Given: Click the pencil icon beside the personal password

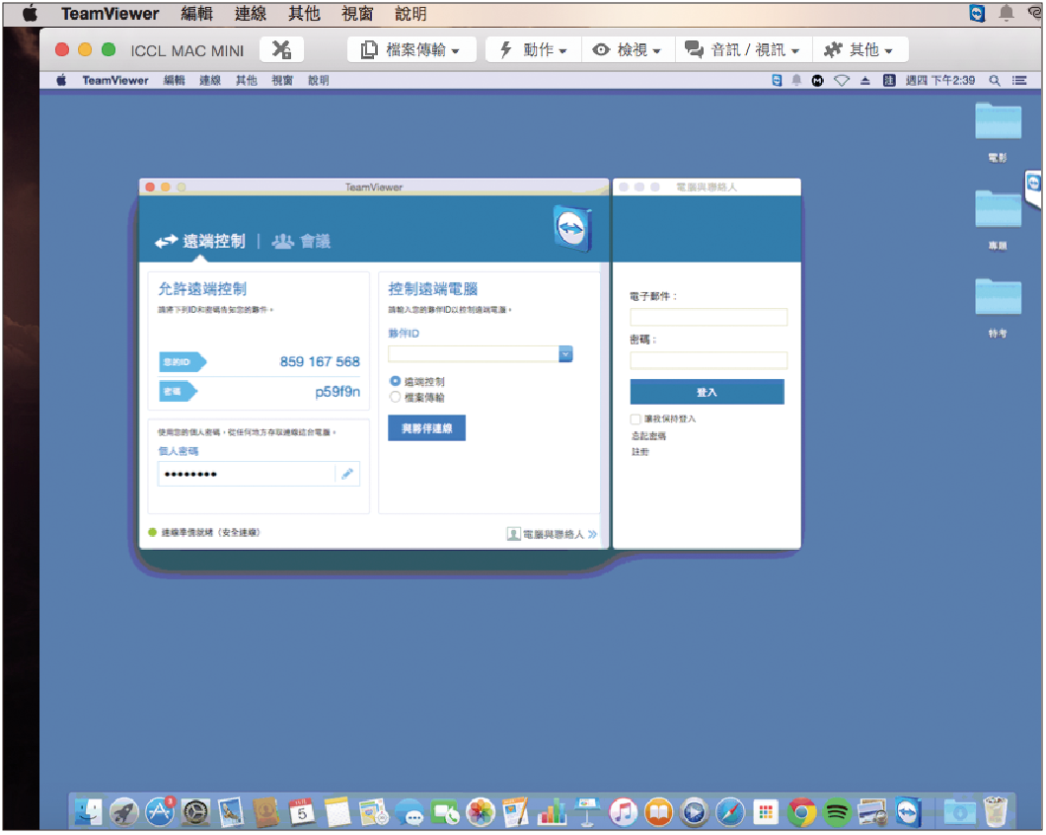Looking at the screenshot, I should pos(347,474).
